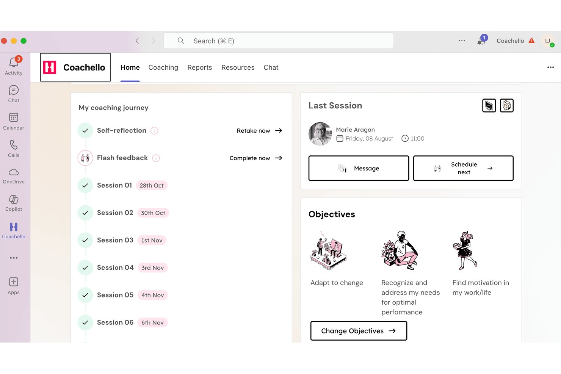Viewport: 561px width, 374px height.
Task: Click Retake now for Self-reflection
Action: tap(260, 131)
